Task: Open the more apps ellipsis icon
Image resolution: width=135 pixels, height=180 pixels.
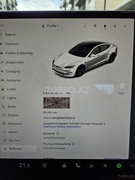Action: (133, 166)
